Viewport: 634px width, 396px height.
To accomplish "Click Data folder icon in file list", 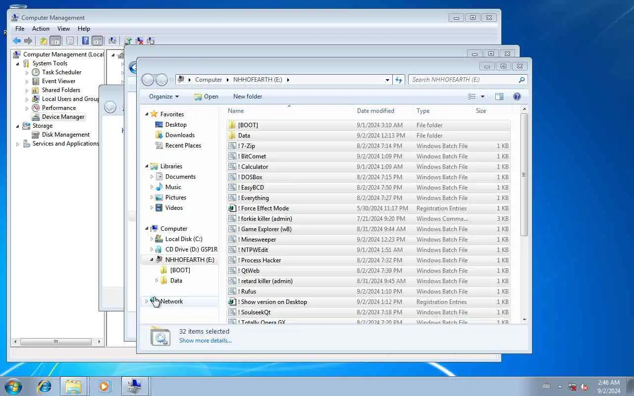I will click(x=232, y=136).
